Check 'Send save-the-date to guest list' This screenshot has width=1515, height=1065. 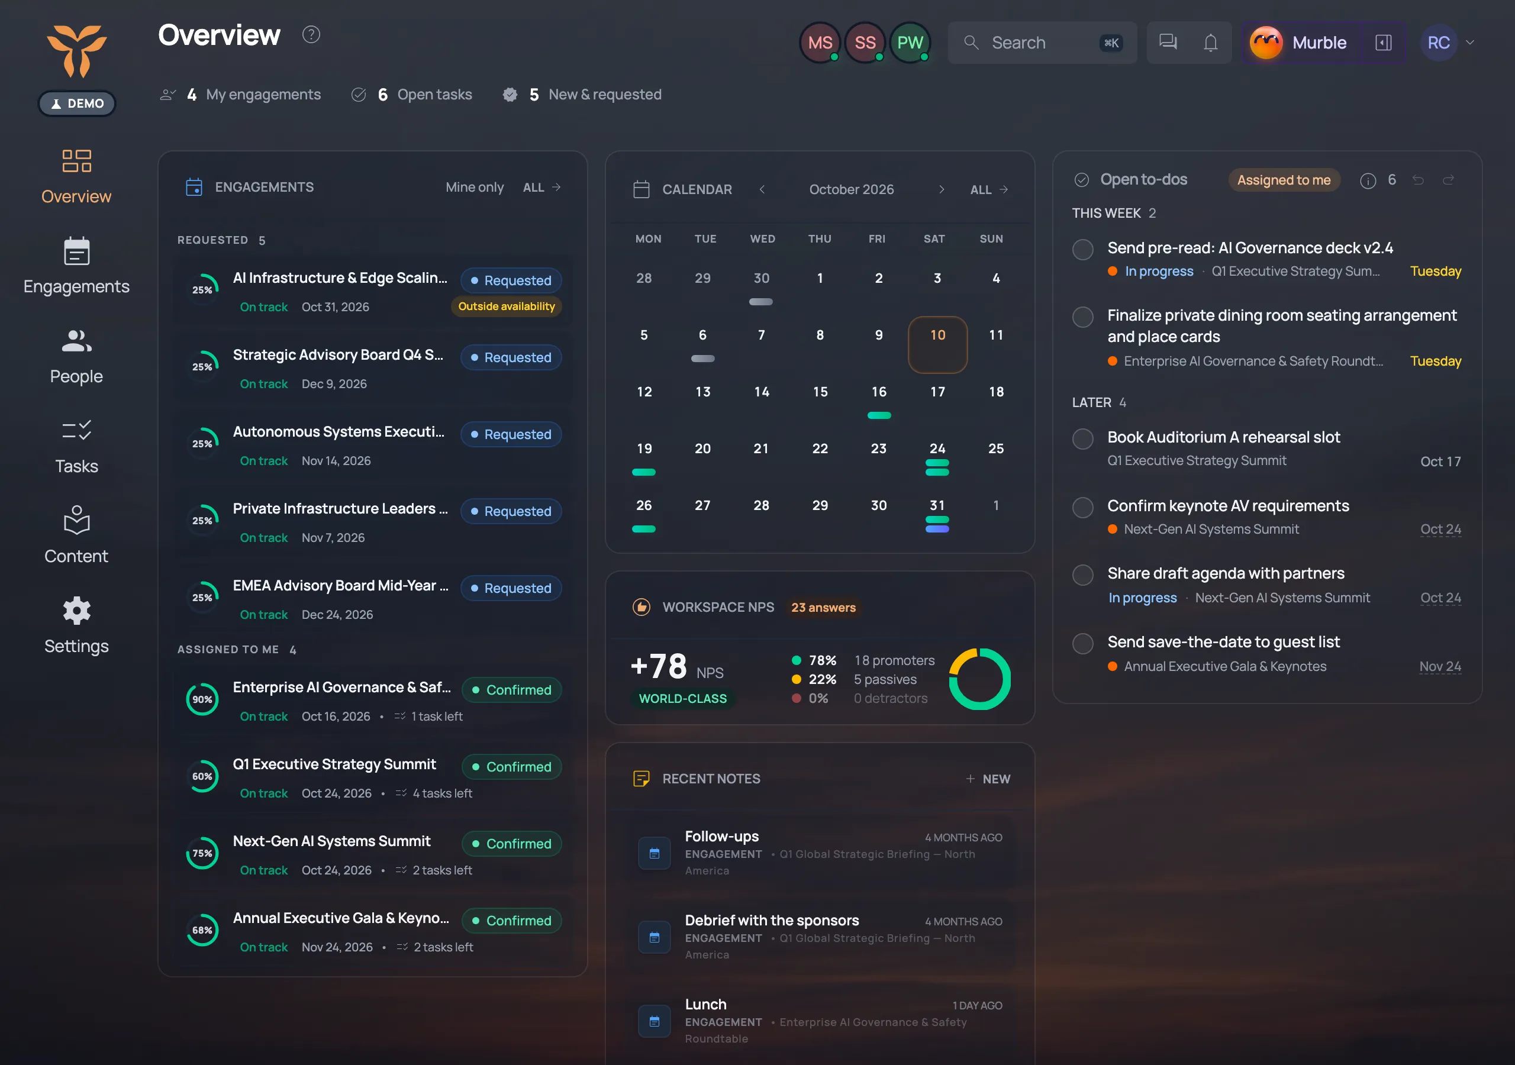pos(1083,643)
